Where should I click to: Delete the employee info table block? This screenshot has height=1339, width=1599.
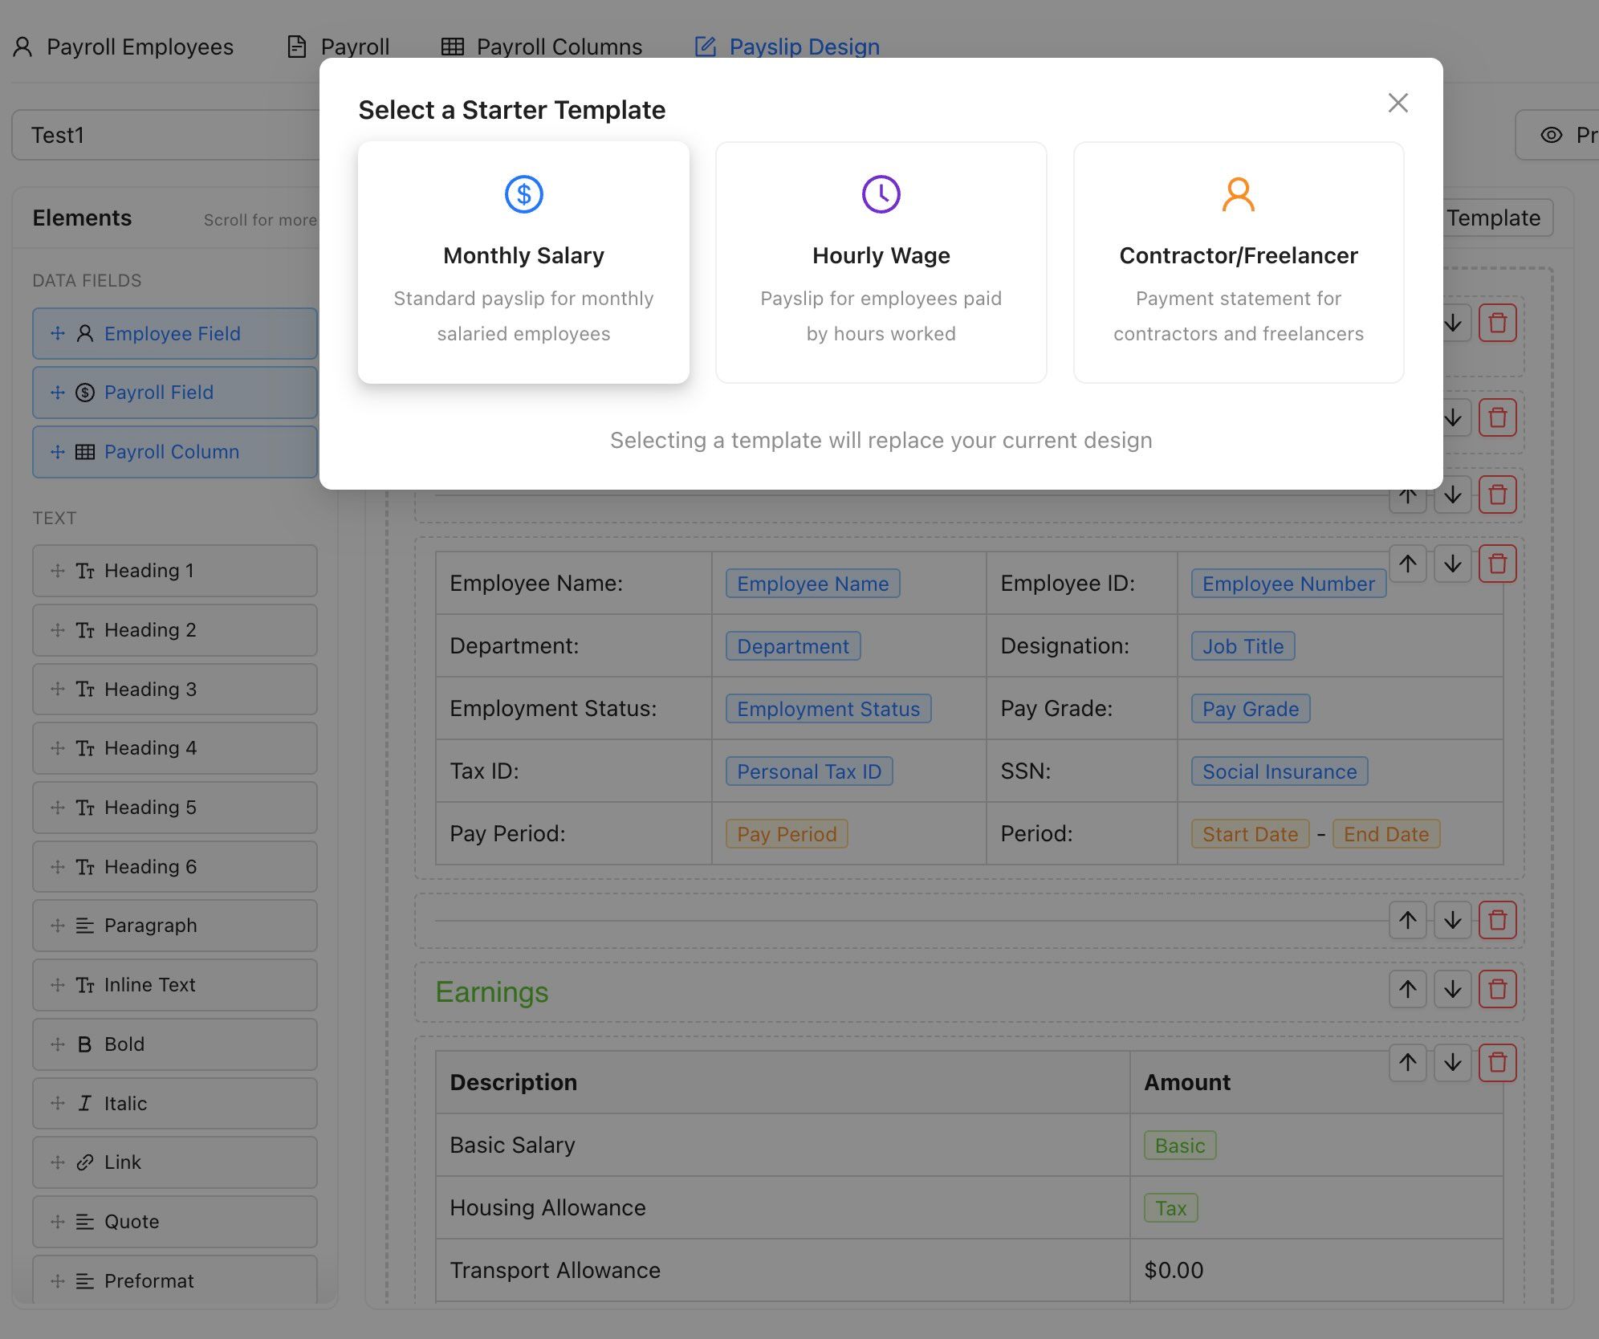tap(1497, 564)
